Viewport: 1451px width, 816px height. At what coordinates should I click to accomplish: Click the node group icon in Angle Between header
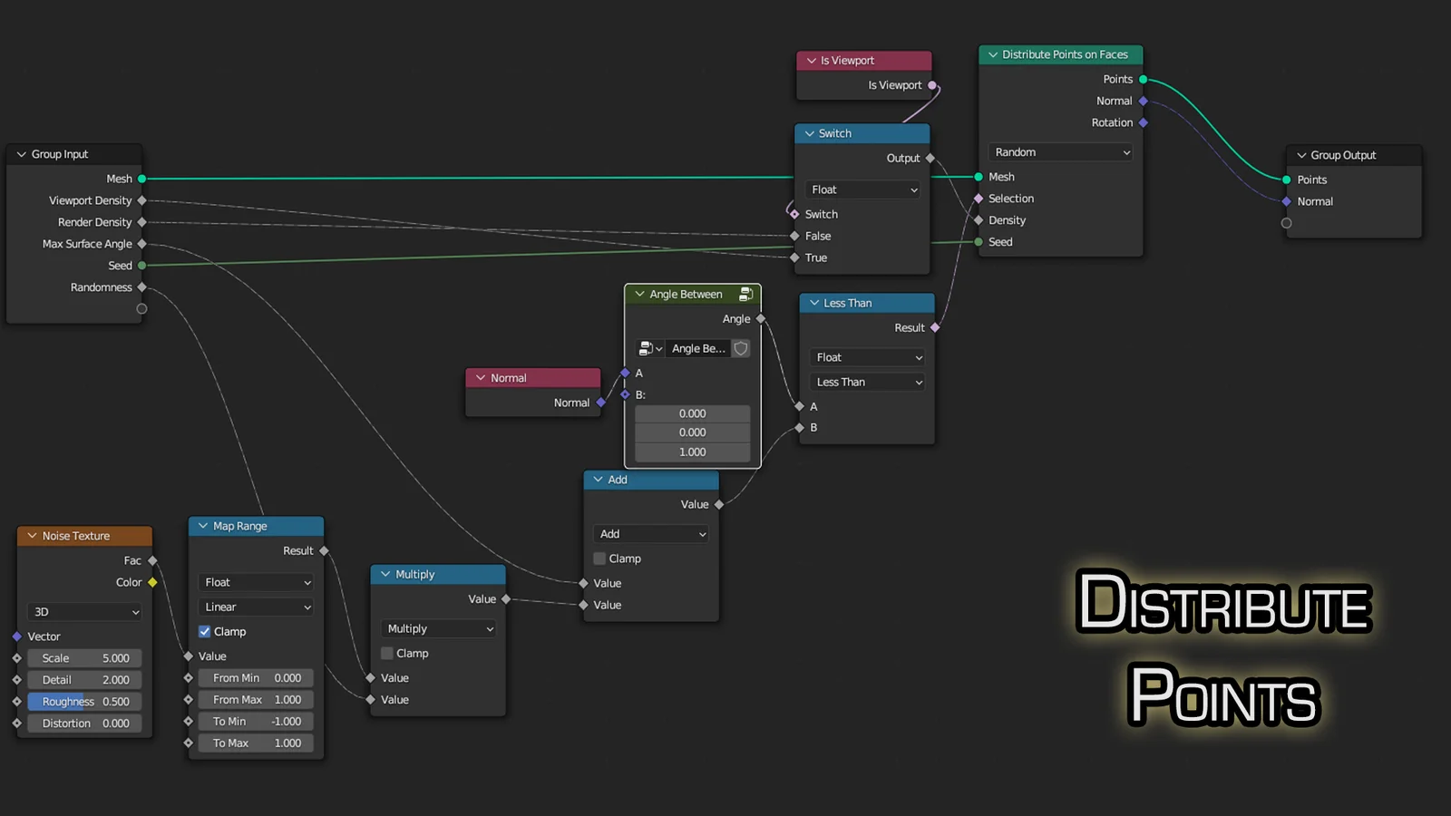point(745,294)
